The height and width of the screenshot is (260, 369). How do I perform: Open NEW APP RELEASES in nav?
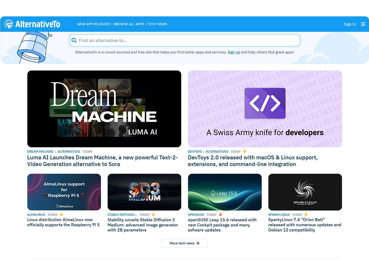94,24
